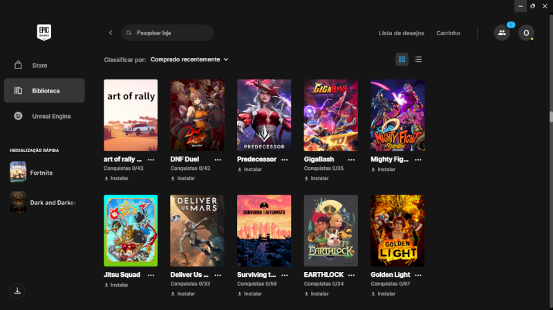Maximize or restore the launcher window
The image size is (553, 310).
pyautogui.click(x=532, y=6)
